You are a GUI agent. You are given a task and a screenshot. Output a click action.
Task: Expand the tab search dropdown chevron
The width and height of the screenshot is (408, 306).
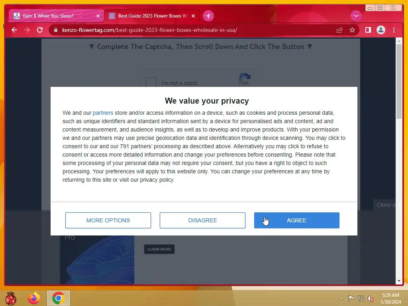[356, 16]
